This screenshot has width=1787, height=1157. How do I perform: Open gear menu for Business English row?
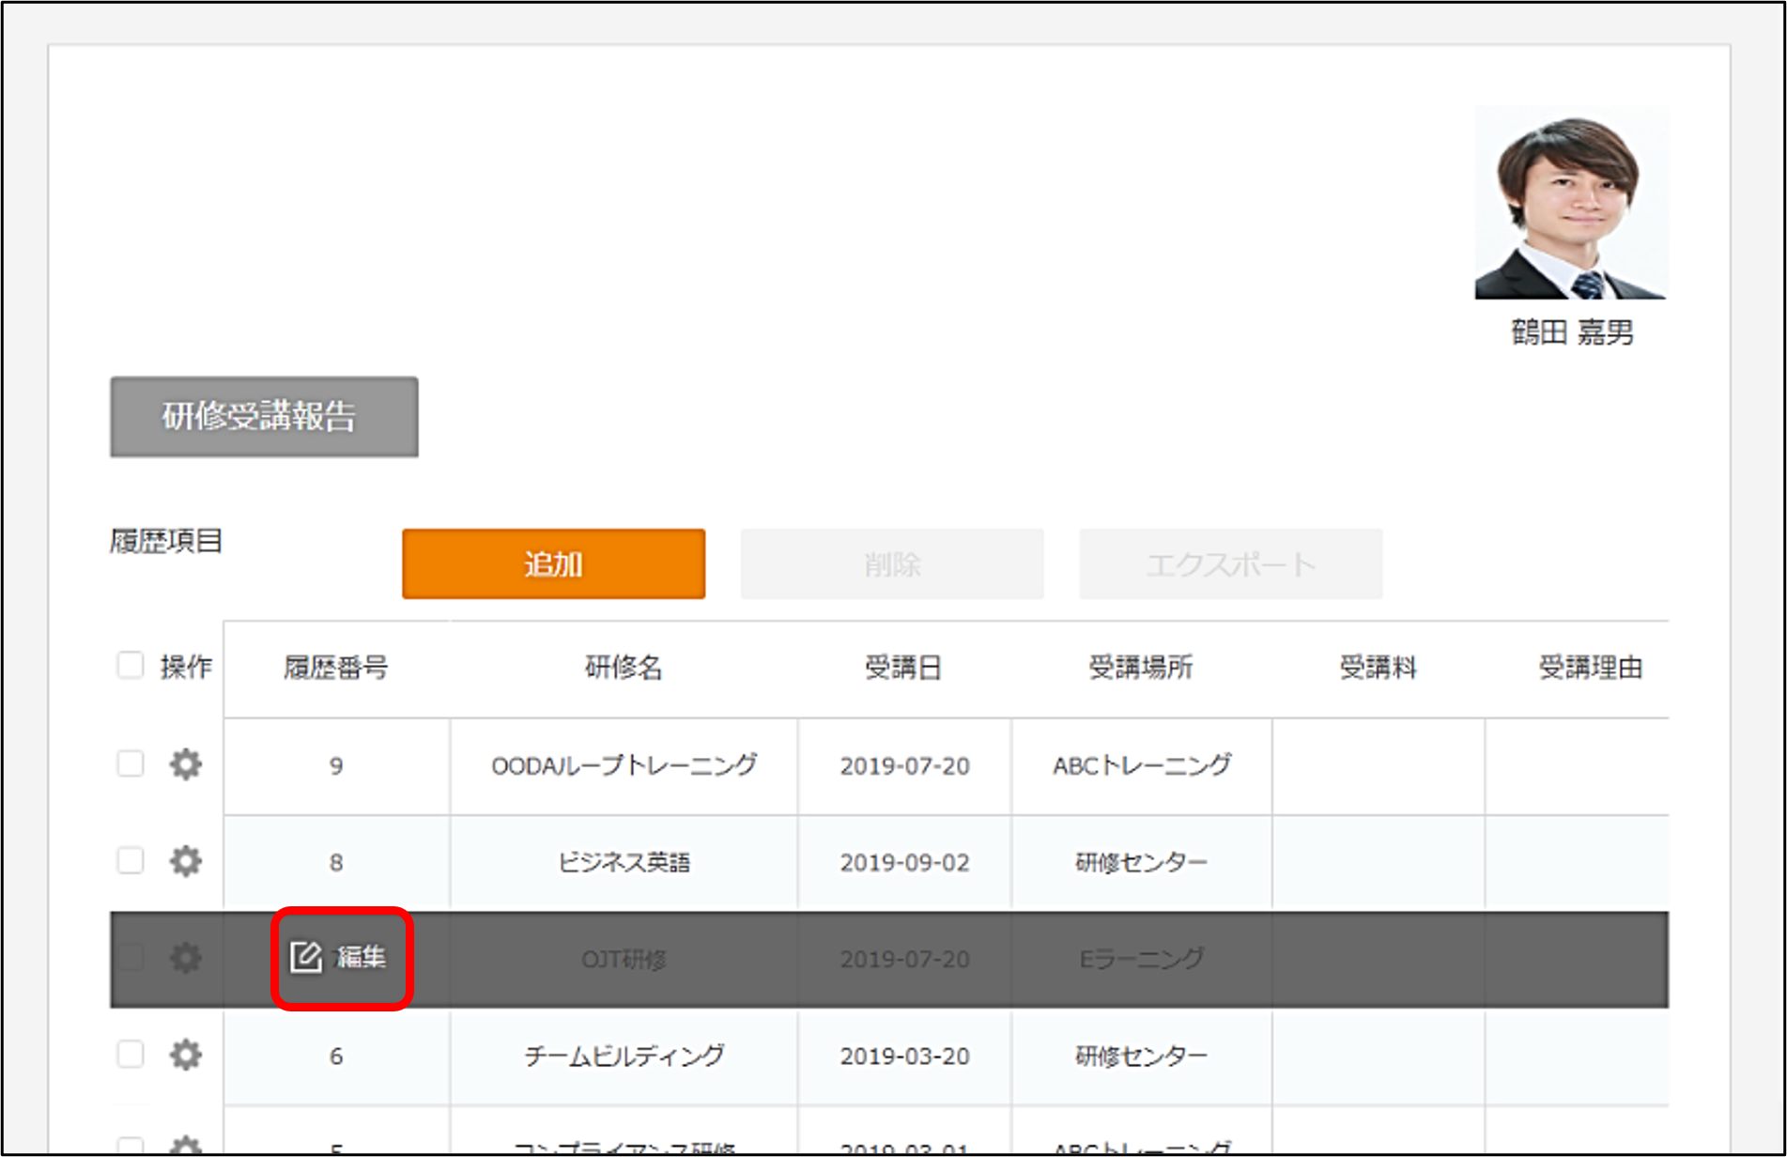click(x=186, y=861)
